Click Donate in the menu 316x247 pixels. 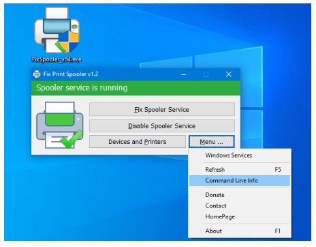point(240,195)
